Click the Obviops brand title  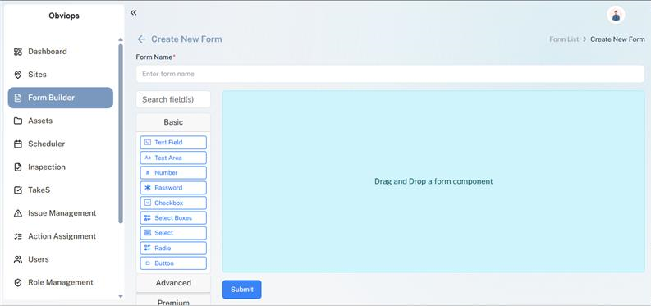tap(64, 16)
